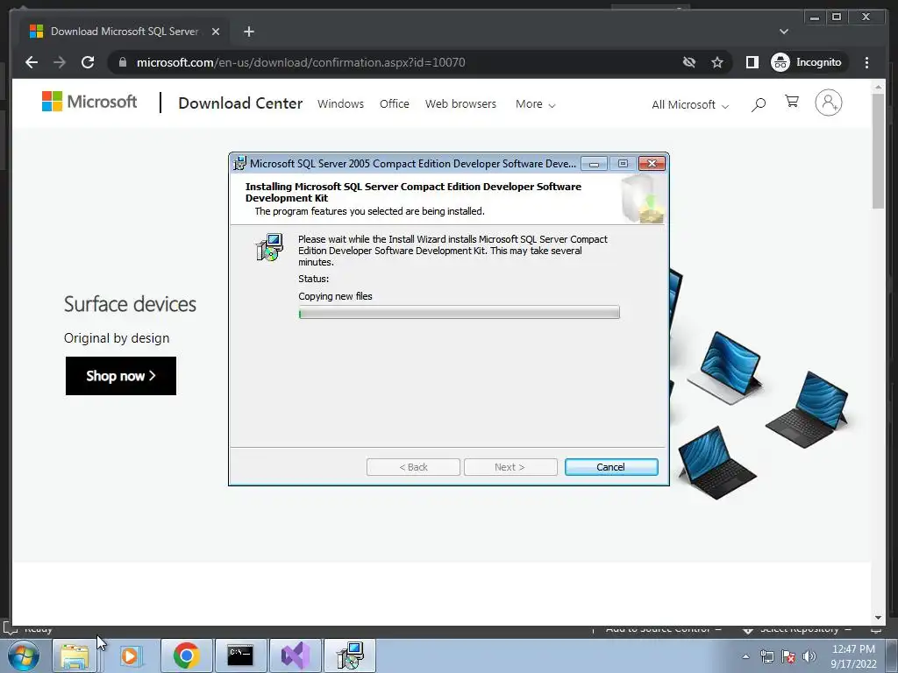The image size is (898, 673).
Task: Click the lock icon in address bar
Action: tap(123, 62)
